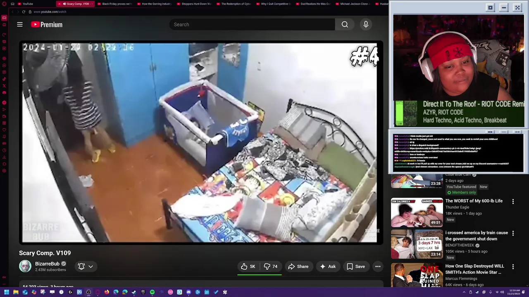Open the taskbar clock showing 12:19 AM
The image size is (529, 297).
(x=515, y=292)
